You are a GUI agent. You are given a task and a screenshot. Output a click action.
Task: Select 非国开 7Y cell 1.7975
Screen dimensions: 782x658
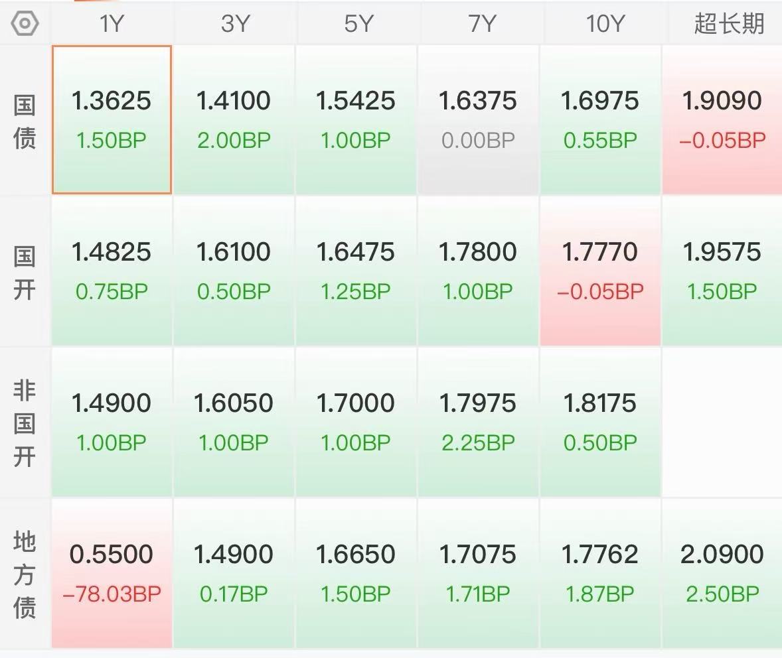coord(478,423)
